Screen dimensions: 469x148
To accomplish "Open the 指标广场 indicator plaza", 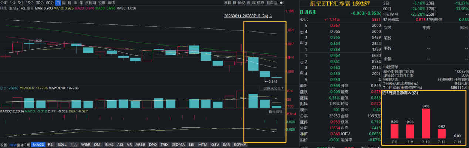I will click(x=19, y=145).
